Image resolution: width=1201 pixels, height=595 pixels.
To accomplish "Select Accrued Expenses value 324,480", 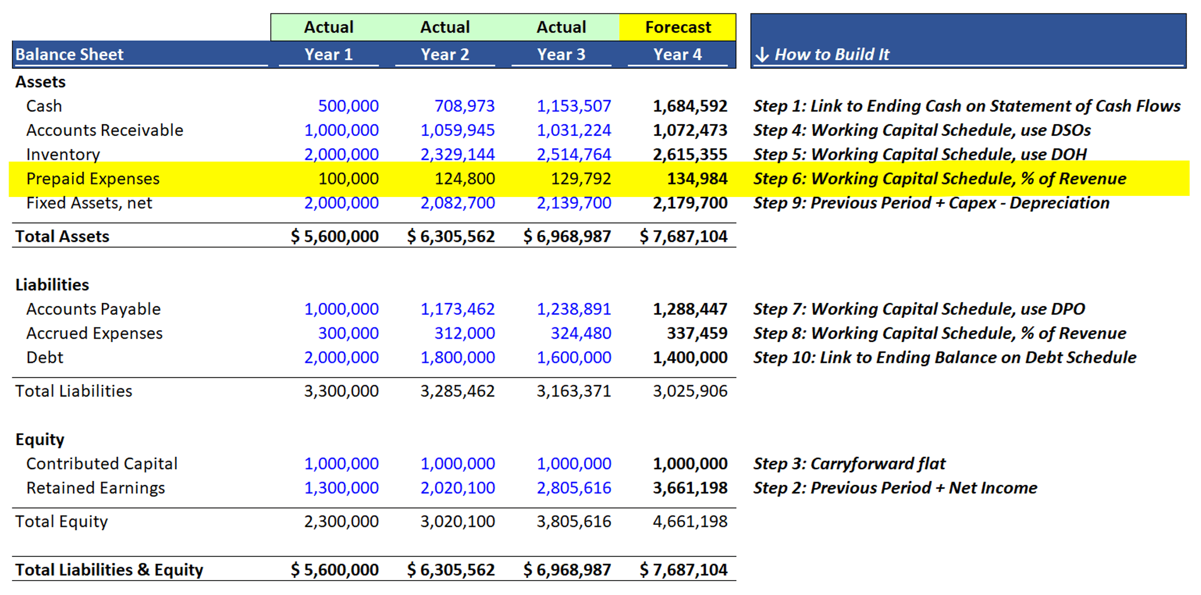I will [x=581, y=333].
